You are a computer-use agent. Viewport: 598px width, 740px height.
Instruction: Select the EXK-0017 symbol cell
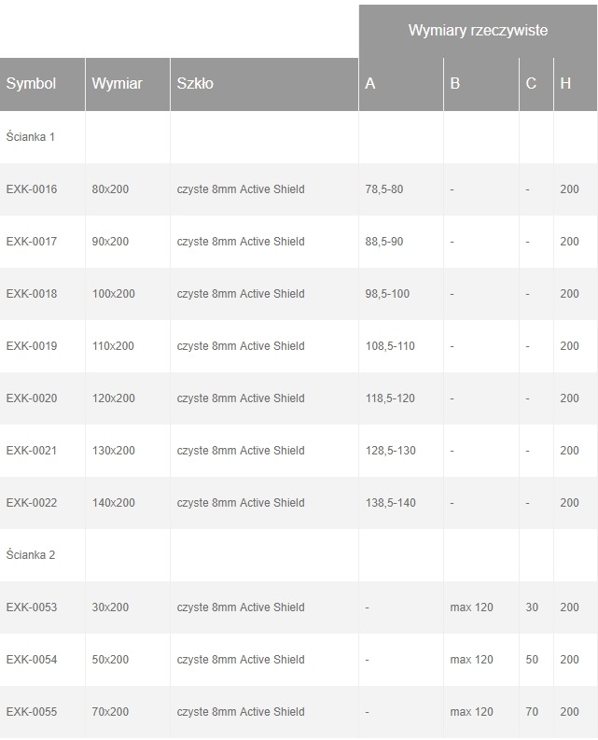[32, 242]
